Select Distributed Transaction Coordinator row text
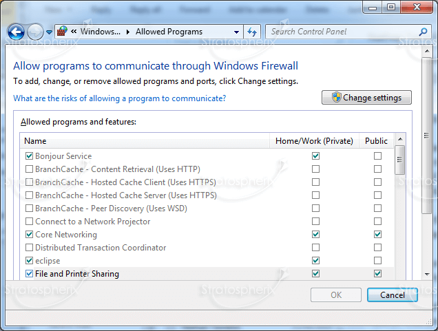This screenshot has width=438, height=331. click(101, 248)
